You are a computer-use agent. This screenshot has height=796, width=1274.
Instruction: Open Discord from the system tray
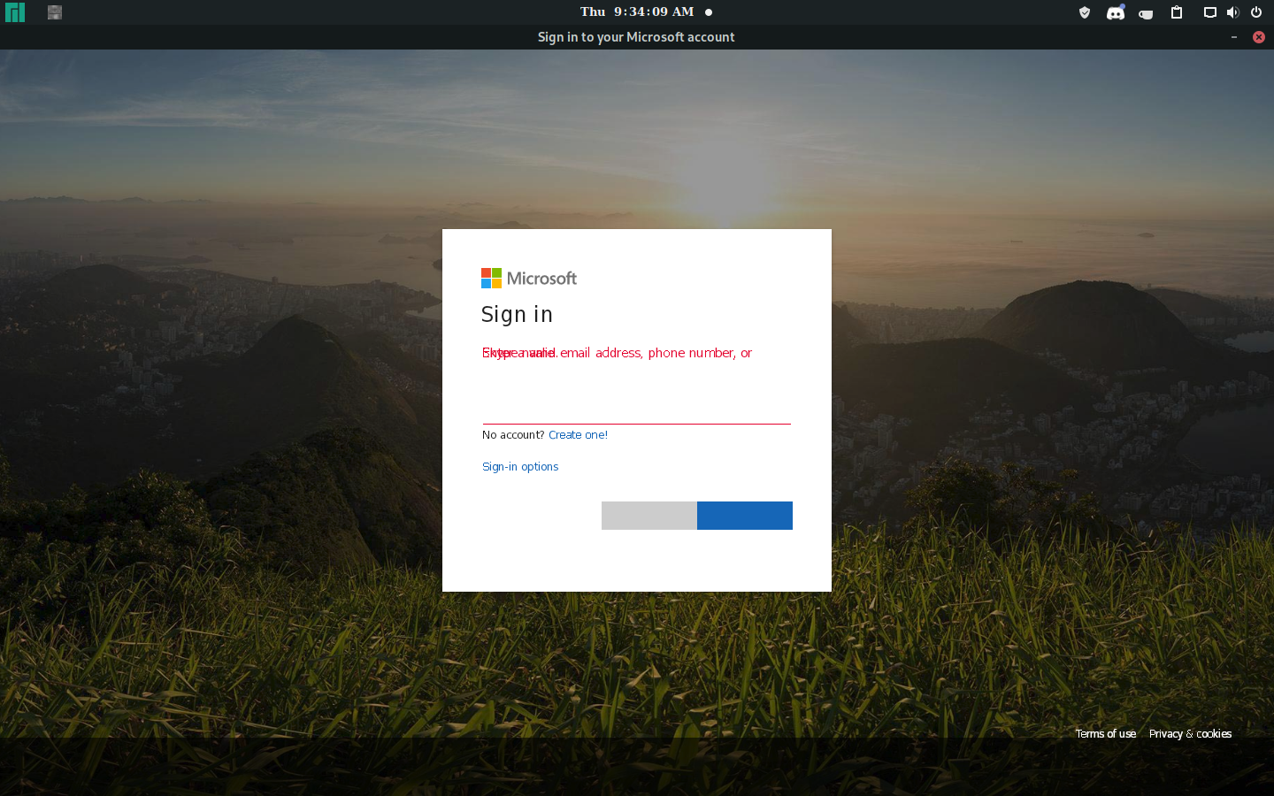coord(1116,12)
